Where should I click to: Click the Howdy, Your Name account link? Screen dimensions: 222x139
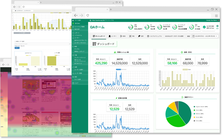coord(212,20)
